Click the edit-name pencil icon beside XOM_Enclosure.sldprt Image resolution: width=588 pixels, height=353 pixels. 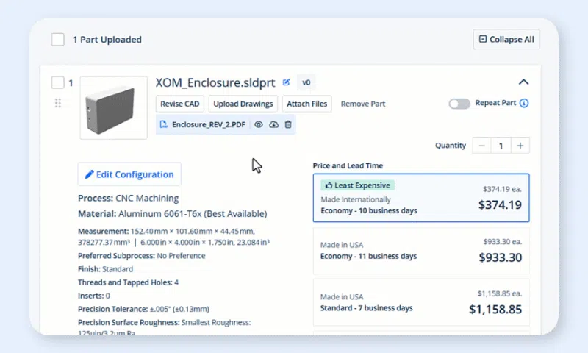(x=286, y=82)
